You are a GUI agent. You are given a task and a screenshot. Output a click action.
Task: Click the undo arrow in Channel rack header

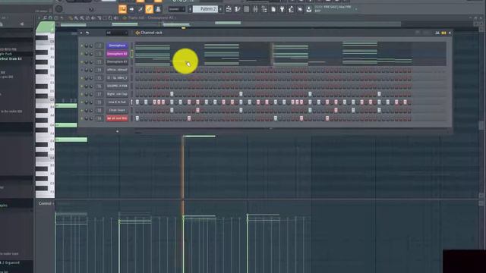point(87,33)
